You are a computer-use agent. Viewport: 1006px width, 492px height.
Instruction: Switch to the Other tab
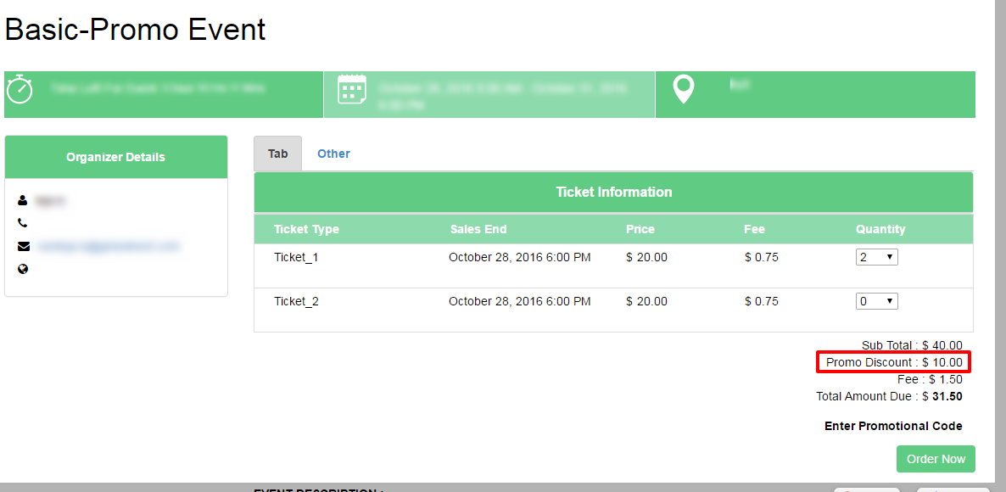333,154
